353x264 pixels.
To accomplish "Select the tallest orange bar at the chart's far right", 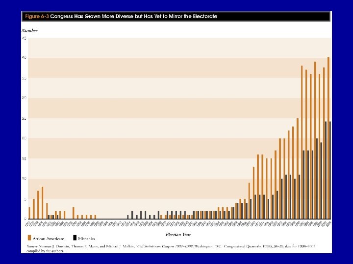I will point(328,138).
